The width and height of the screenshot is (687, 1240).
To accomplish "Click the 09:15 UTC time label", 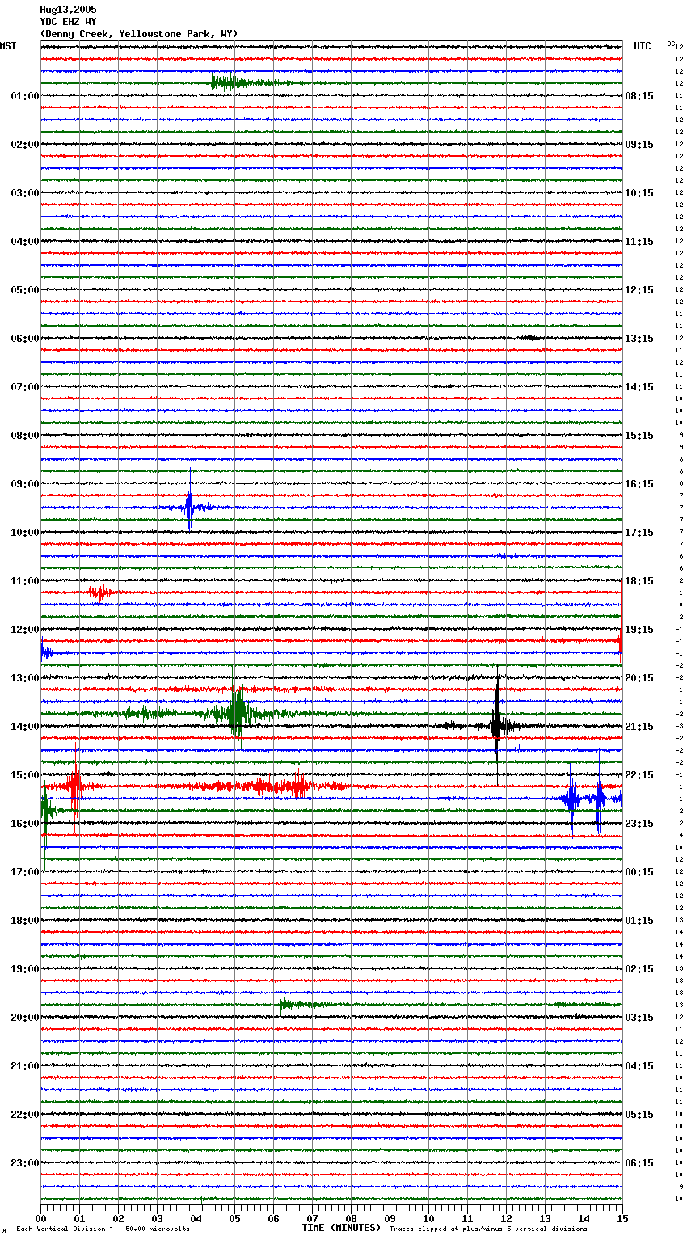I will coord(639,145).
